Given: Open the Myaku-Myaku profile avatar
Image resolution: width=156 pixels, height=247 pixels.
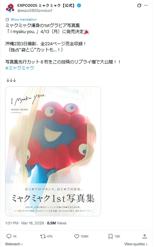Looking at the screenshot, I should click(x=10, y=8).
